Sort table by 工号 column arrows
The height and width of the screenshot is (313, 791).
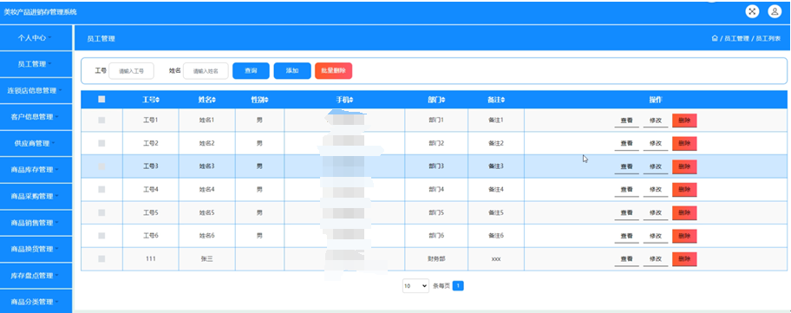(x=158, y=100)
